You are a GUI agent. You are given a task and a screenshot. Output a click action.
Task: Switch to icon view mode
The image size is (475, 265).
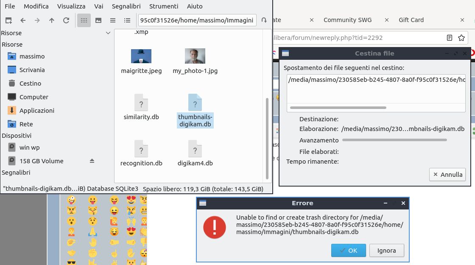click(84, 20)
